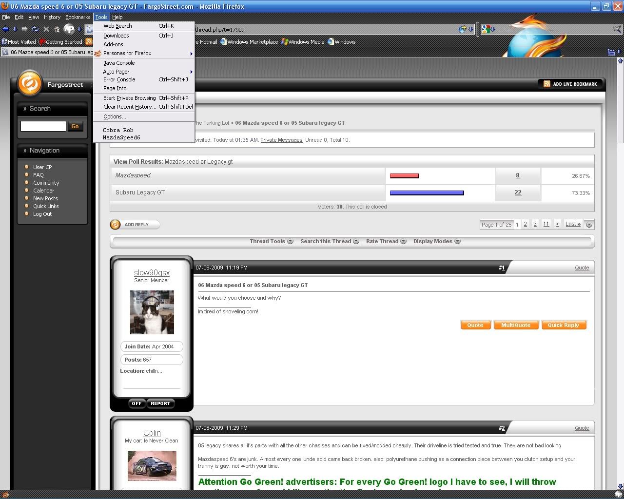Viewport: 624px width, 499px height.
Task: Click the Personas for Firefox fox icon
Action: pyautogui.click(x=98, y=53)
